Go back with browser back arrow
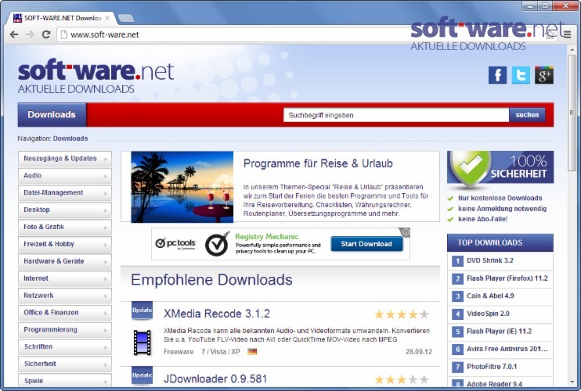This screenshot has width=581, height=391. click(14, 34)
